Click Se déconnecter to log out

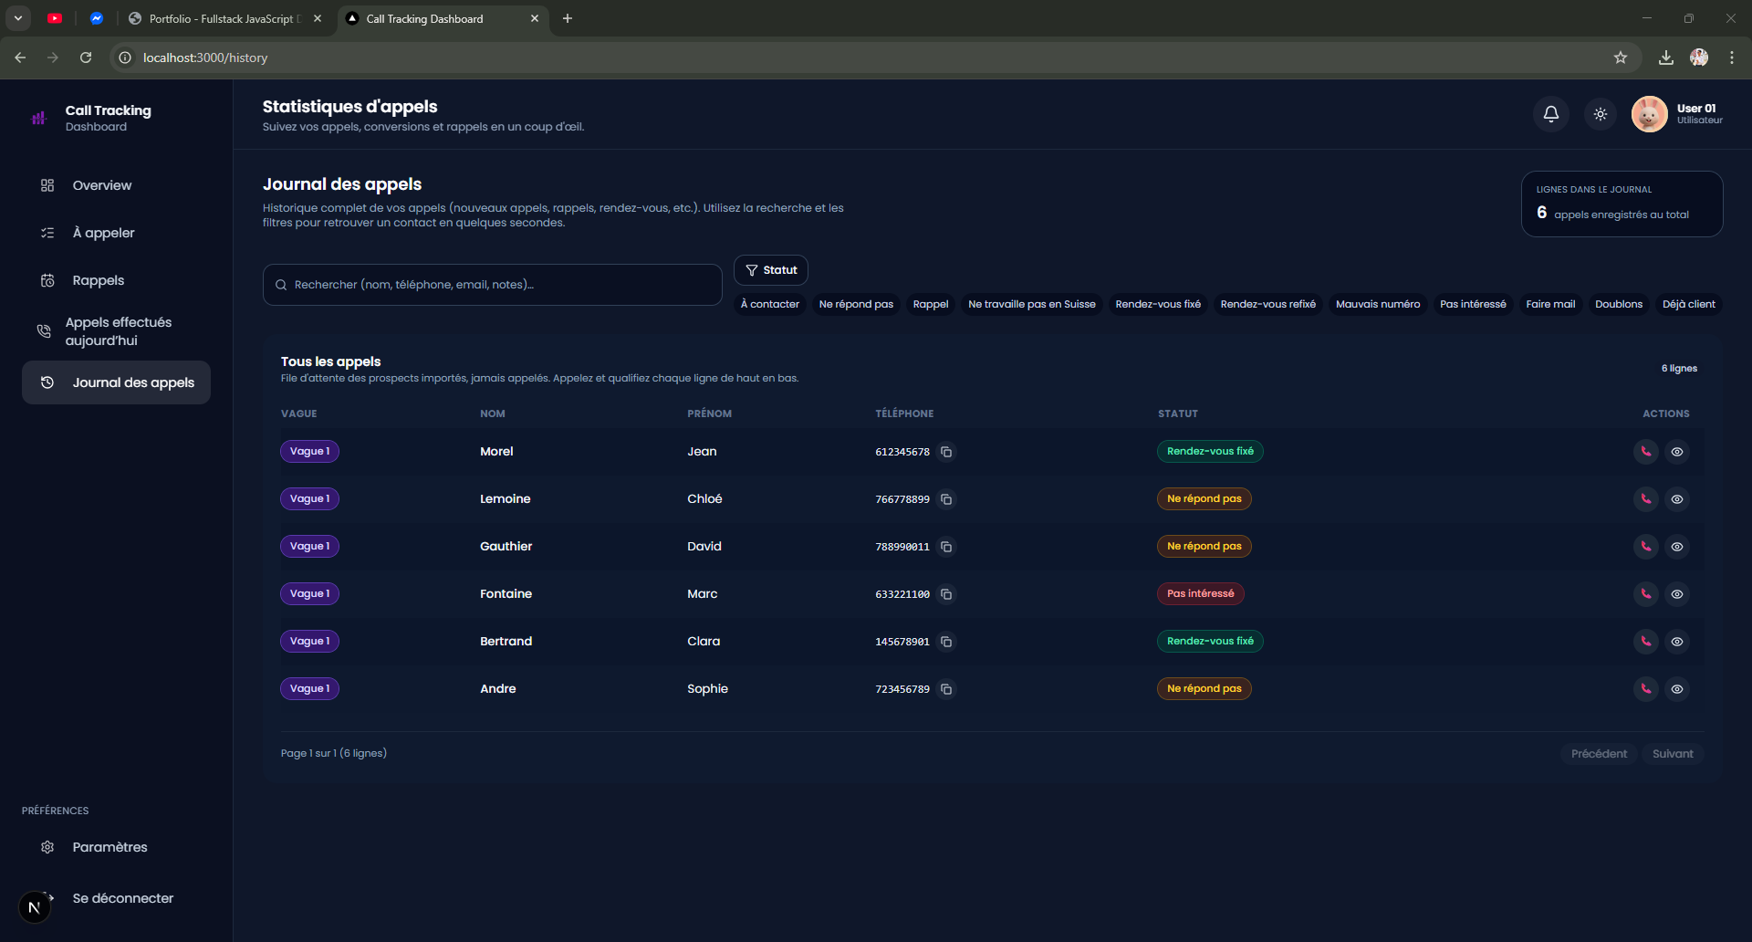122,898
